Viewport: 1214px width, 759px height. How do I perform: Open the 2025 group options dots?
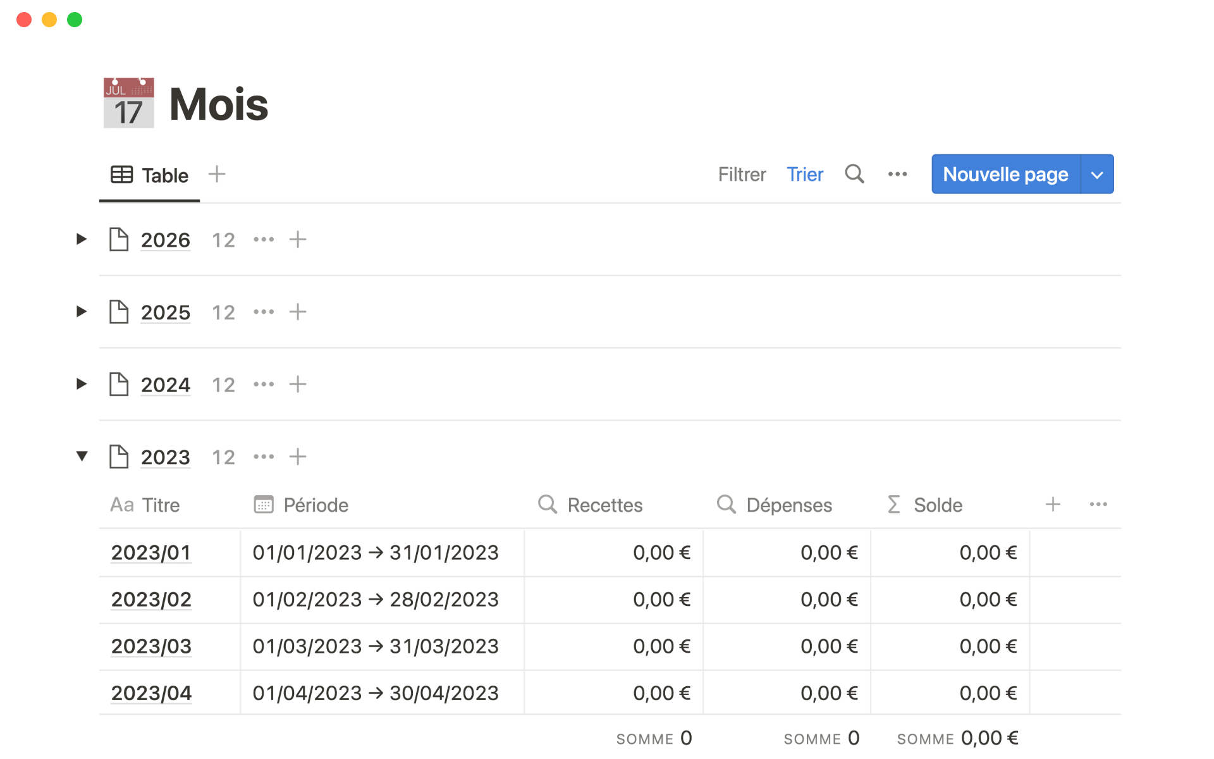264,312
